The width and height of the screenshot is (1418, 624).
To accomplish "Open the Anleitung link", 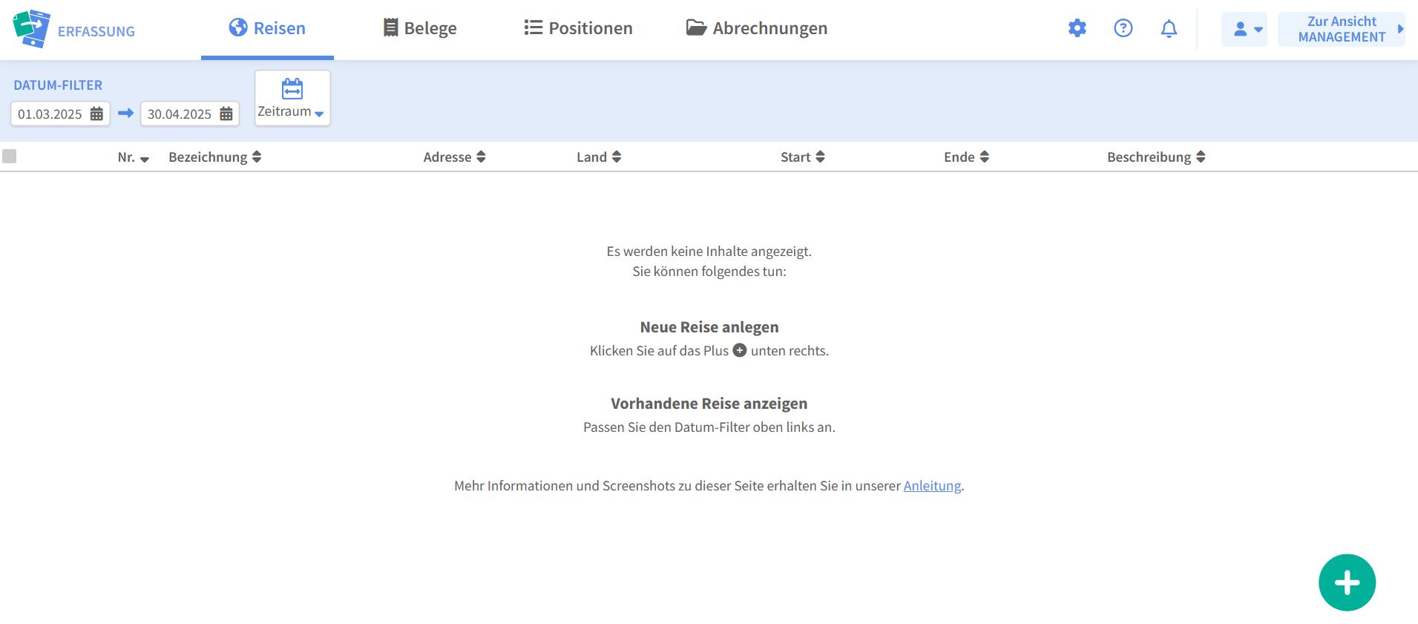I will [932, 486].
